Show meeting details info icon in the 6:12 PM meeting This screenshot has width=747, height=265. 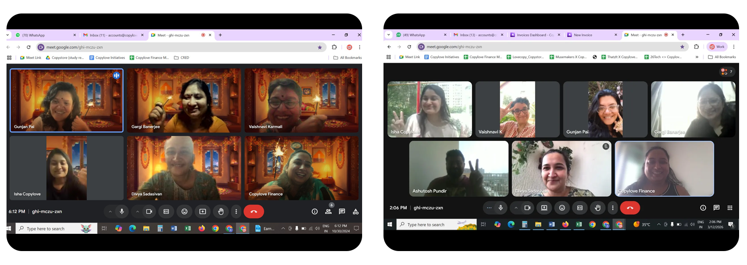315,212
